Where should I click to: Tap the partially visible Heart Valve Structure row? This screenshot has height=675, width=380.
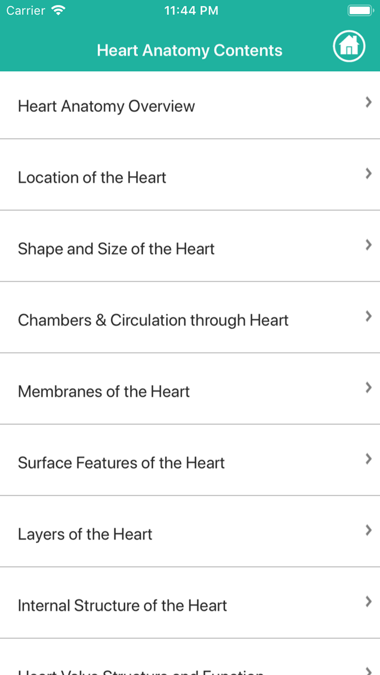pos(141,672)
